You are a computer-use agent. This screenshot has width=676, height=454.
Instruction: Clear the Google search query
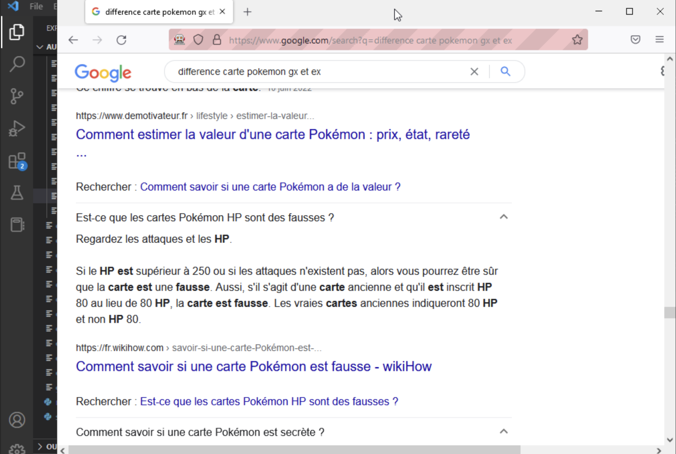point(474,72)
